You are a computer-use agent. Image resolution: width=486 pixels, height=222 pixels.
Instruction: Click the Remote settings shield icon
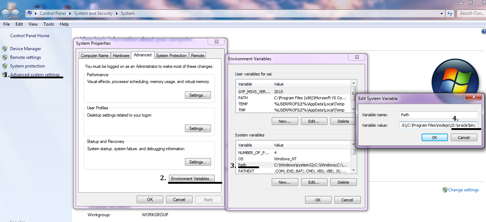tap(5, 57)
